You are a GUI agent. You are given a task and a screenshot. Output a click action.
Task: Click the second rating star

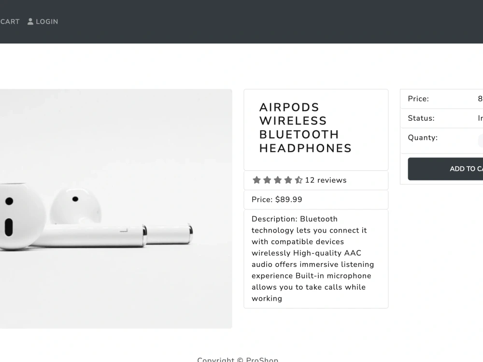point(267,180)
